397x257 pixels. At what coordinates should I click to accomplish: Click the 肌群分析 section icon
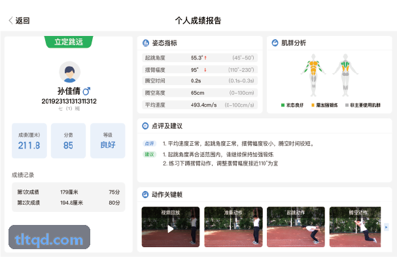point(275,43)
